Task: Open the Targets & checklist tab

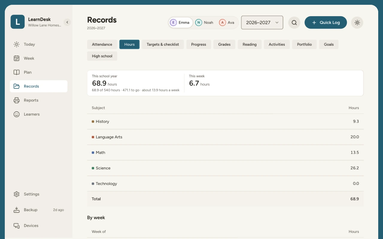Action: pyautogui.click(x=163, y=45)
